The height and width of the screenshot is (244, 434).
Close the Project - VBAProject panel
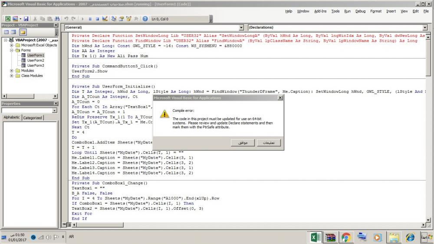point(56,25)
